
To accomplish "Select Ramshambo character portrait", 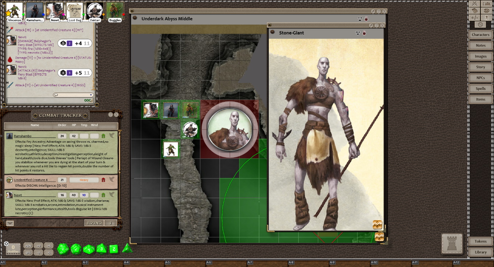I will click(x=35, y=12).
